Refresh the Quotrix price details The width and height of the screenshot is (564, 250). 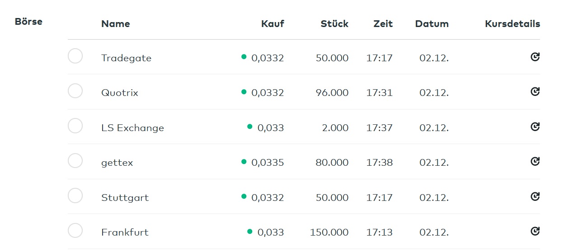[x=535, y=91]
